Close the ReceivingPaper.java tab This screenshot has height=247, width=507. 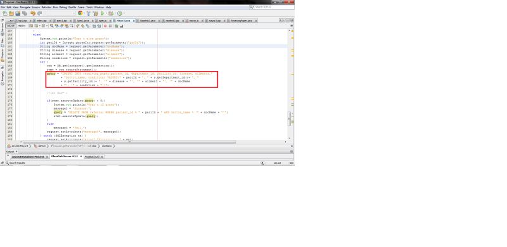click(x=256, y=21)
